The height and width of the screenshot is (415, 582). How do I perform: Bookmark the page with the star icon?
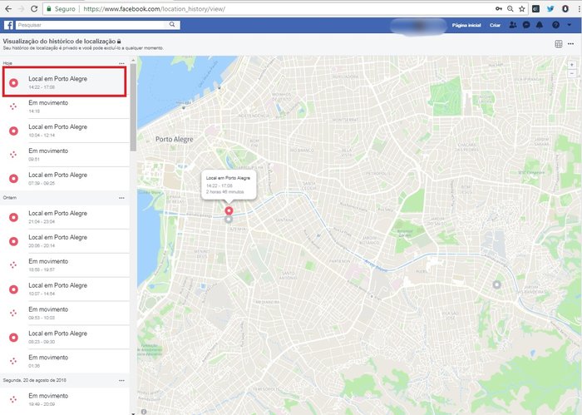tap(522, 8)
